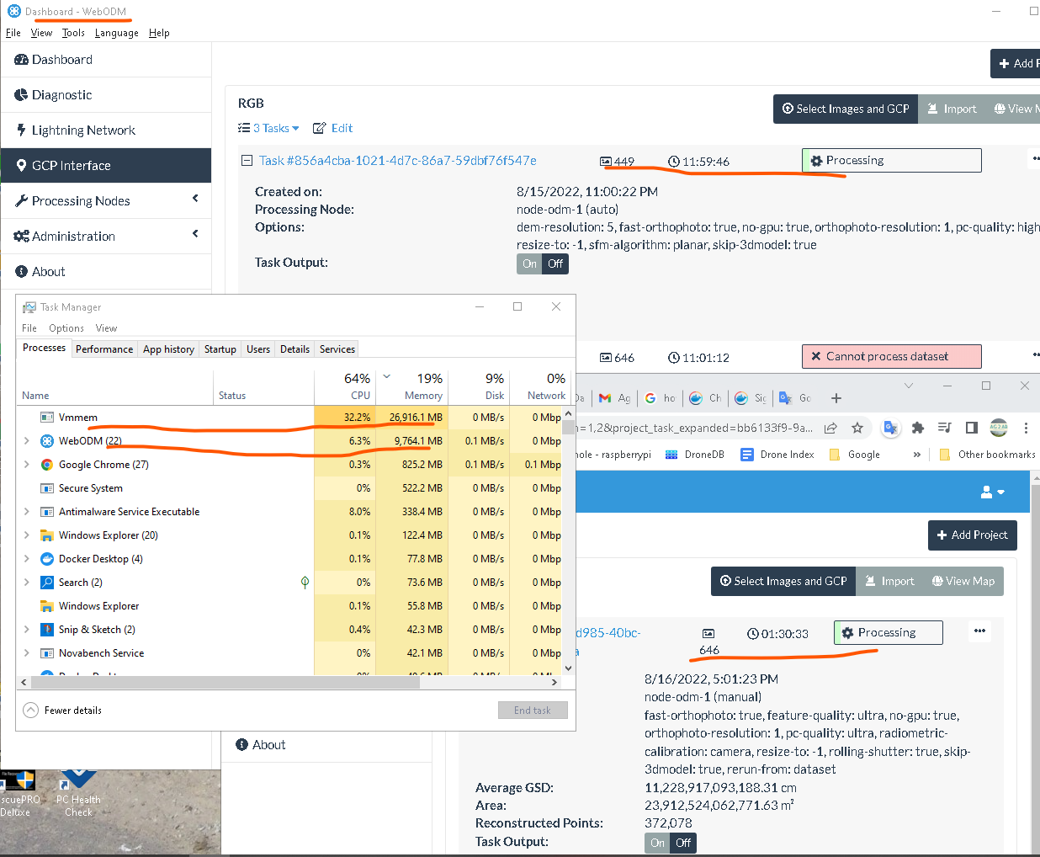Open Lightning Network from sidebar

82,130
